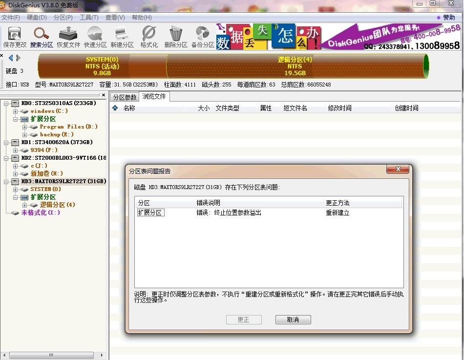Select the SYSTEM(0) NTFS partition bar

click(102, 66)
